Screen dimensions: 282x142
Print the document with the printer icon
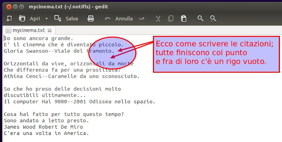click(x=91, y=19)
